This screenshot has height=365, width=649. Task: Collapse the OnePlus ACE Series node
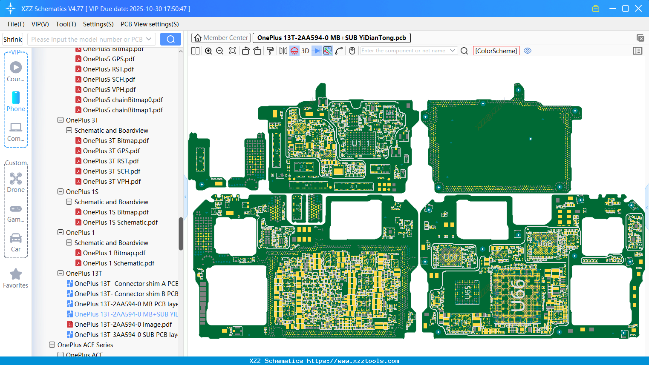pos(52,345)
